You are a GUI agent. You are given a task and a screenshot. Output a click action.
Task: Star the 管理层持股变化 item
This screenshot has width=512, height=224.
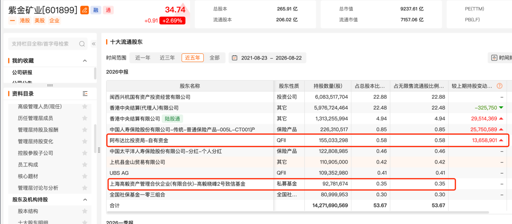pyautogui.click(x=84, y=141)
